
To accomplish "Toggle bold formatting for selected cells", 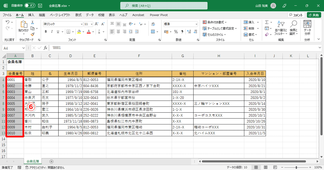I will tap(46, 31).
